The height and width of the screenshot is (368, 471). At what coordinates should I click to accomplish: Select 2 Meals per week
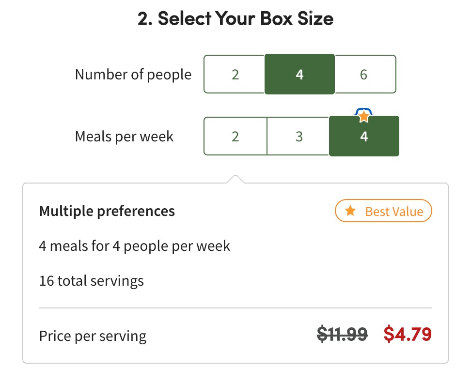235,136
